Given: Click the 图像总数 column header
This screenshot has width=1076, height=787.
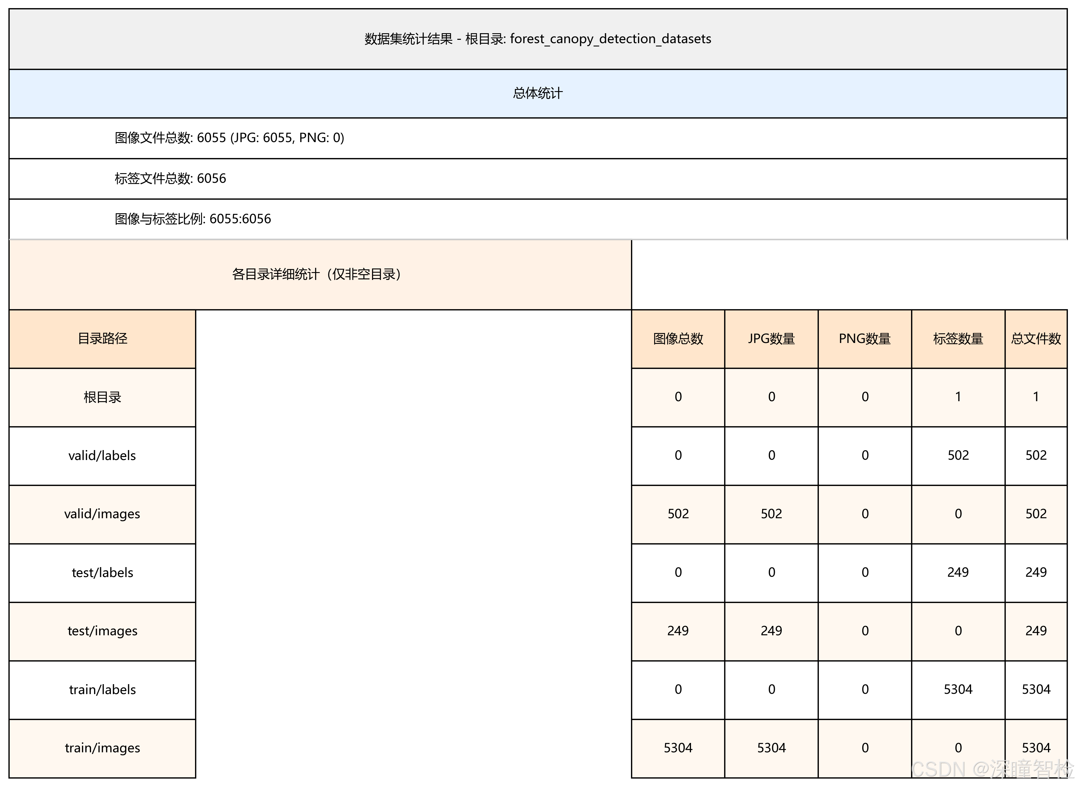Looking at the screenshot, I should pos(678,339).
